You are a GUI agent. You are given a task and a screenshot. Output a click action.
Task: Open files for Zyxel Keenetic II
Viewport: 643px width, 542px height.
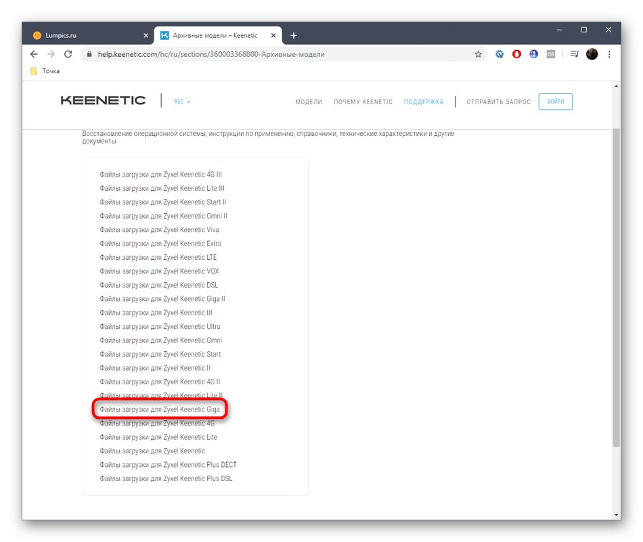point(155,367)
